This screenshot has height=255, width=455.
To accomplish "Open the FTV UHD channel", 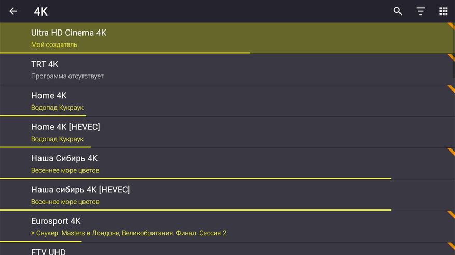I will 48,251.
